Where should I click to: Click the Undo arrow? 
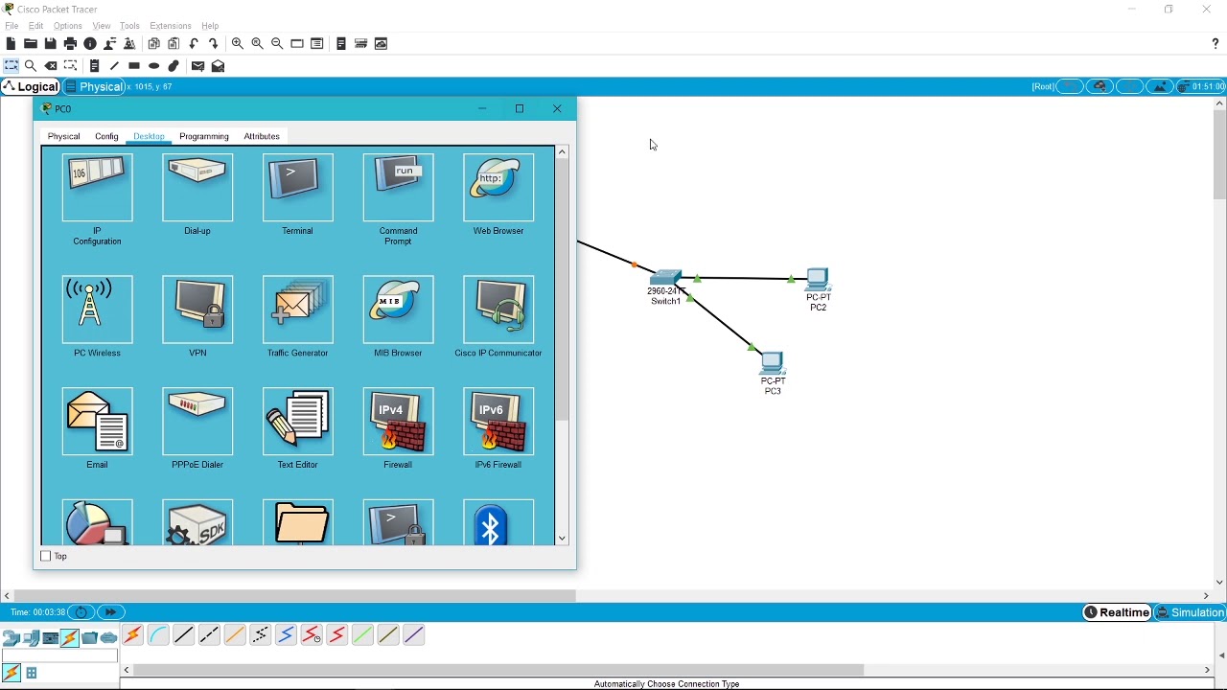(x=194, y=44)
